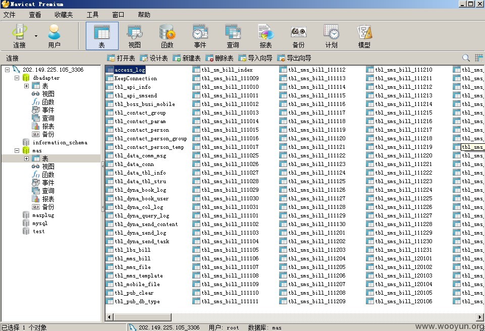Collapse the 202.149.225.105_3306 connection node
This screenshot has height=331, width=485.
(7, 70)
